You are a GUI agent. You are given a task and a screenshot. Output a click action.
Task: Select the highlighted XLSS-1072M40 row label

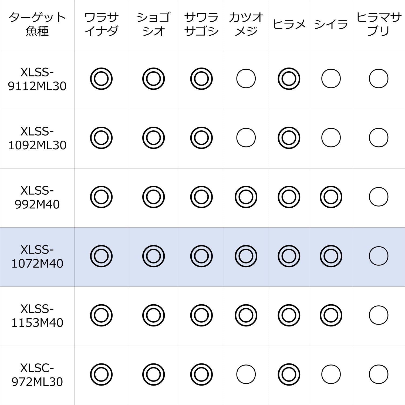click(37, 256)
